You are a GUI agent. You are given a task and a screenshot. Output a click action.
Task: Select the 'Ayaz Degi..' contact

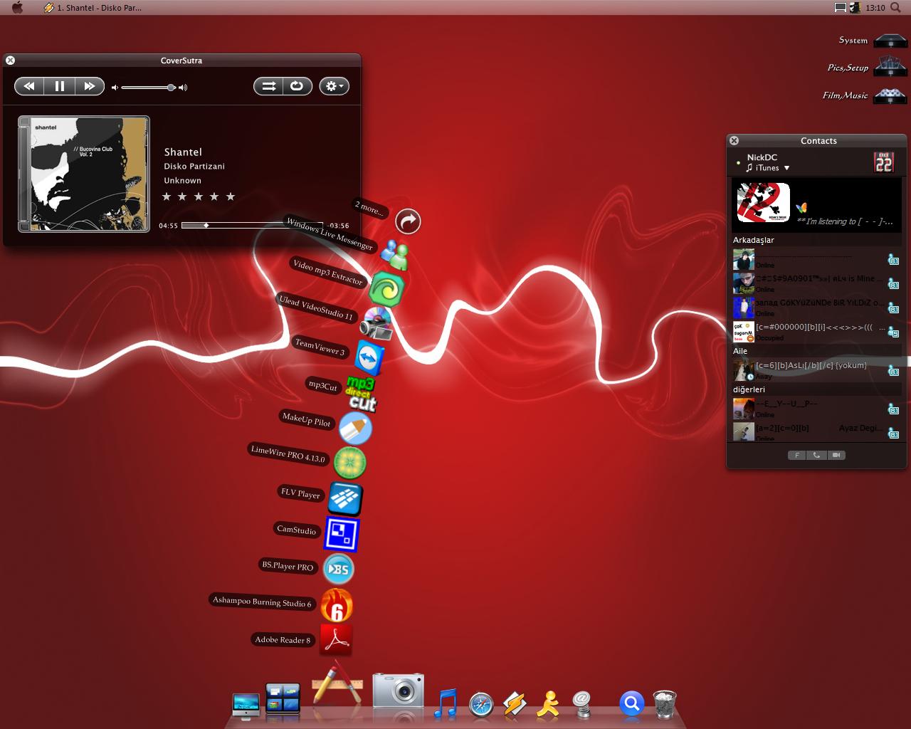[817, 431]
